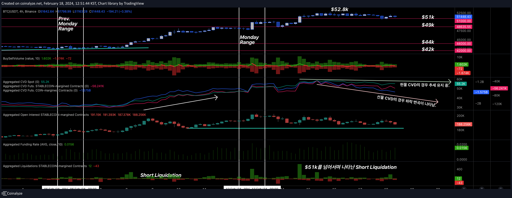Click the pink 48635.55 price line label
The width and height of the screenshot is (512, 198).
[463, 27]
